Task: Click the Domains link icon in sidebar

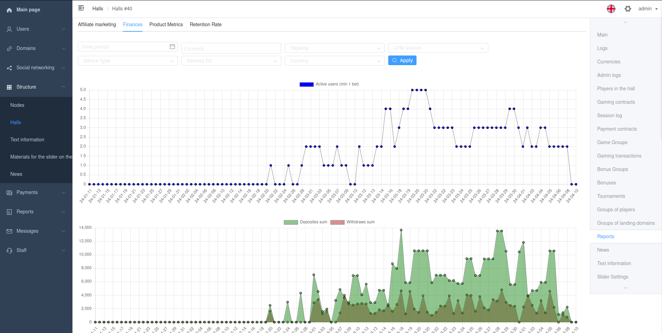Action: tap(9, 49)
